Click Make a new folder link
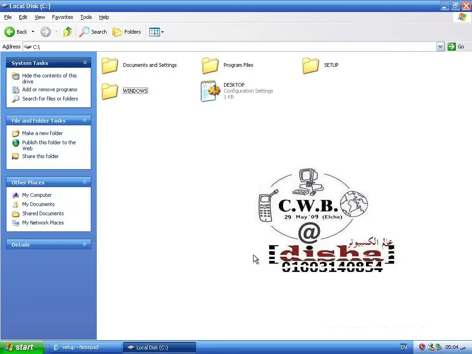This screenshot has width=472, height=354. [x=42, y=133]
